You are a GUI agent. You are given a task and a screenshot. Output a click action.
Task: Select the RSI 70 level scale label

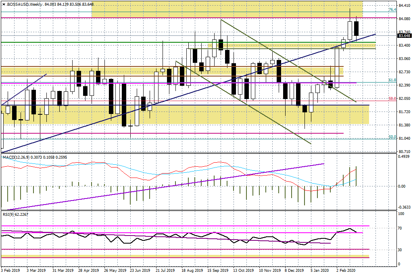[400, 228]
